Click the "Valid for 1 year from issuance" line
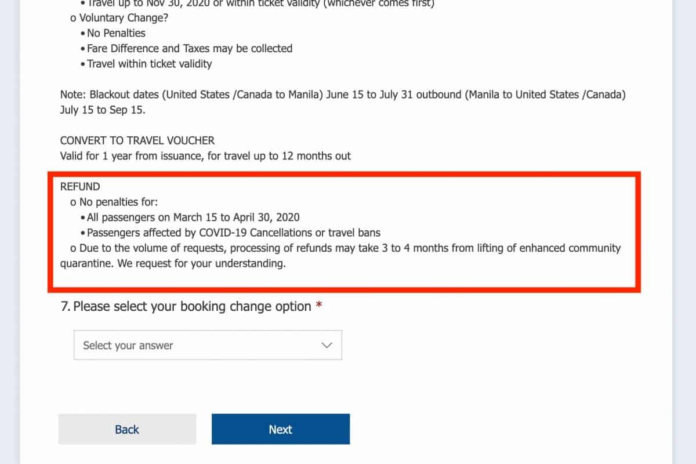The width and height of the screenshot is (696, 464). pos(205,155)
